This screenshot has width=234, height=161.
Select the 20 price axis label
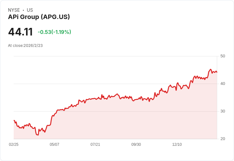(223, 139)
